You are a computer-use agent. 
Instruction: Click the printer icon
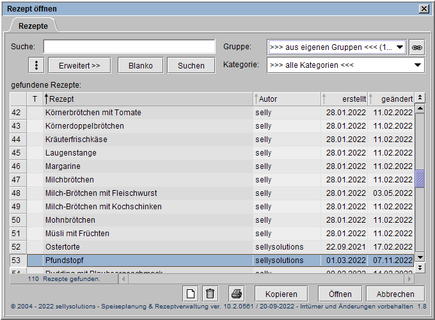pyautogui.click(x=237, y=294)
